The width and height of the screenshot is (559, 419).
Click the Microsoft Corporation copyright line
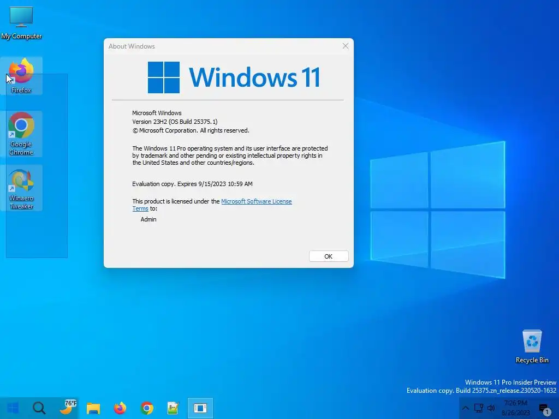[x=191, y=130]
